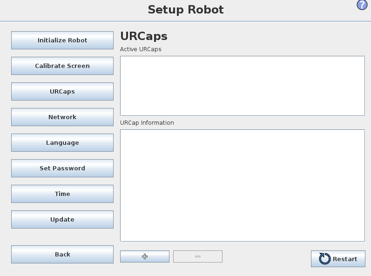371x276 pixels.
Task: Go Back from Setup Robot
Action: click(x=62, y=254)
